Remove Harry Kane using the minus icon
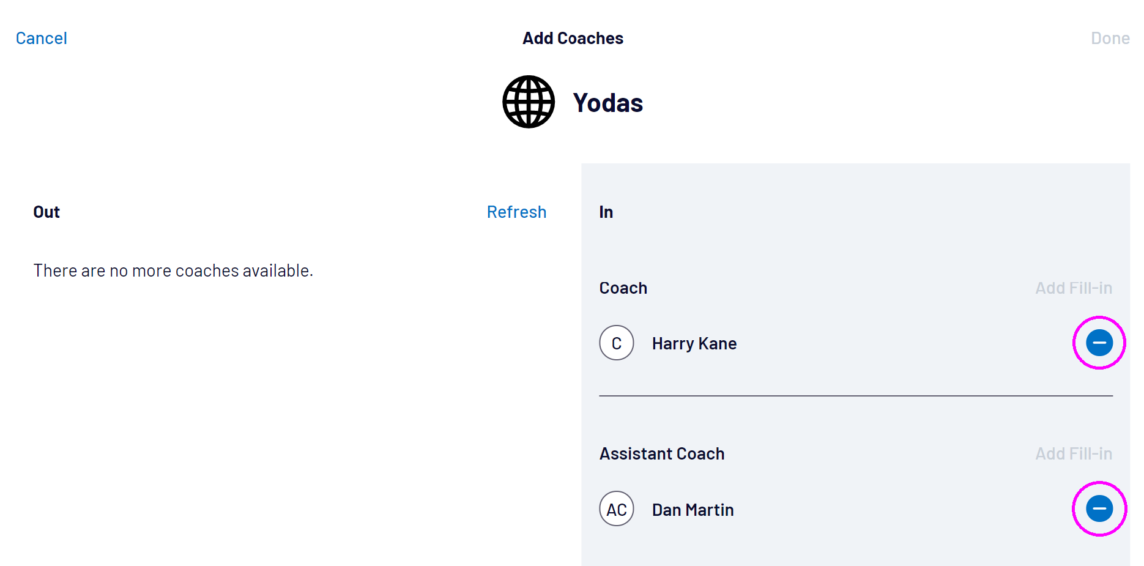 (1099, 343)
